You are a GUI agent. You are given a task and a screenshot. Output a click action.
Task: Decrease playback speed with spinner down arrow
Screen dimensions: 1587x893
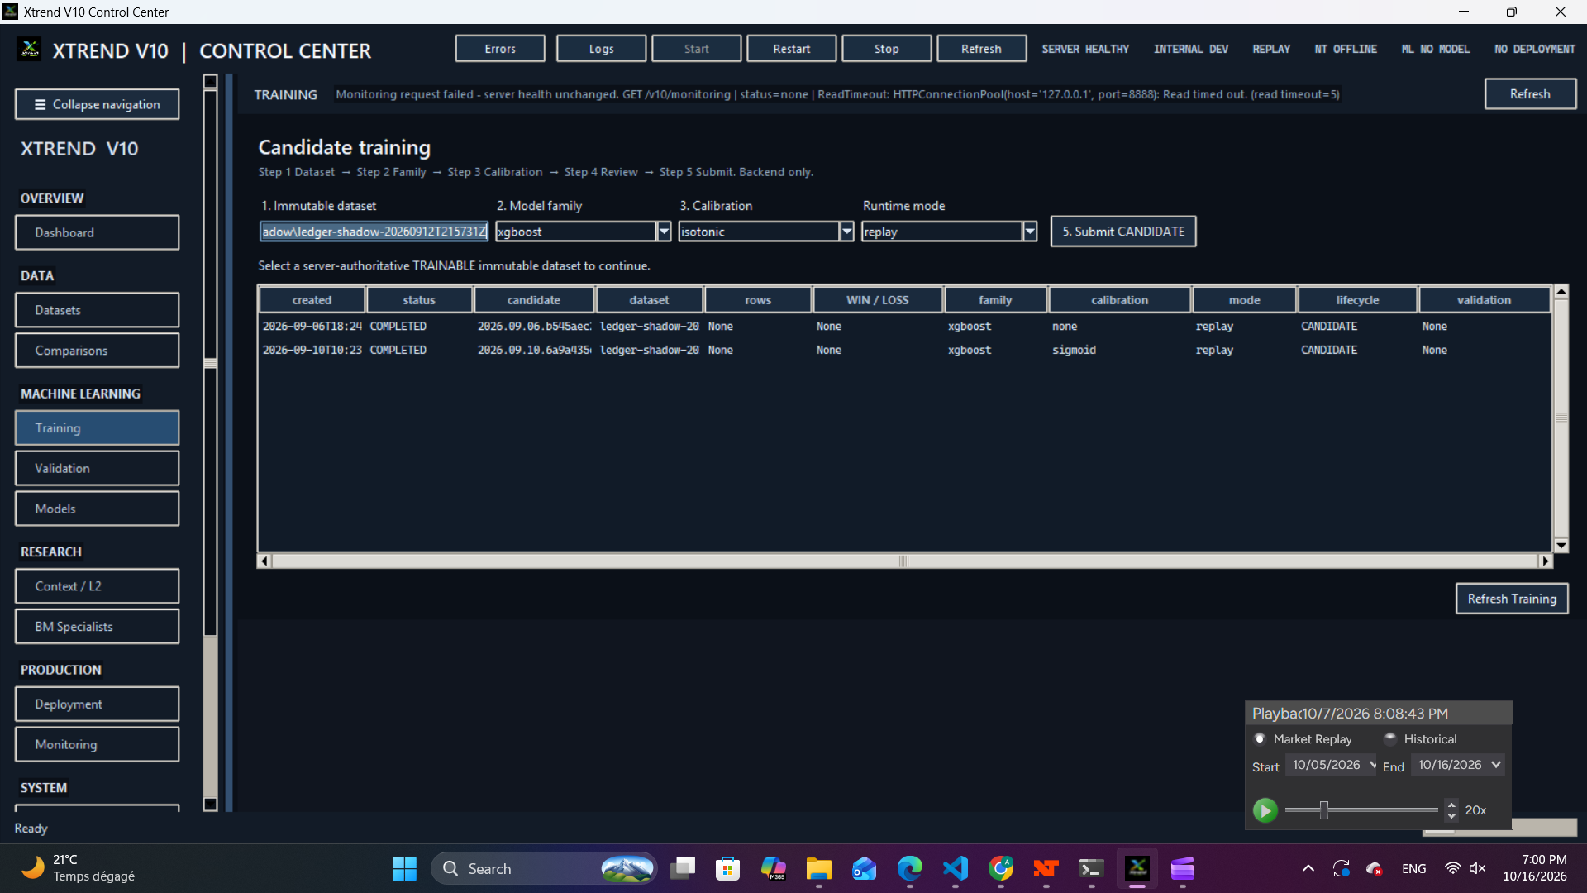point(1451,816)
